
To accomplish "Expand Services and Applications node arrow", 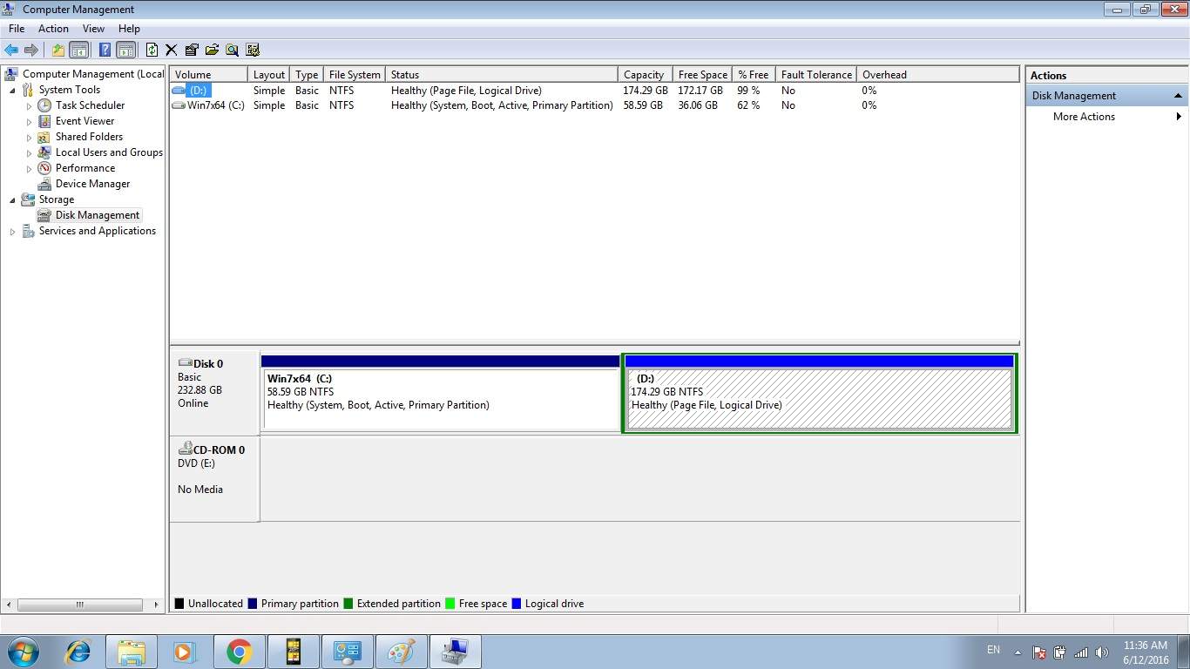I will click(12, 231).
